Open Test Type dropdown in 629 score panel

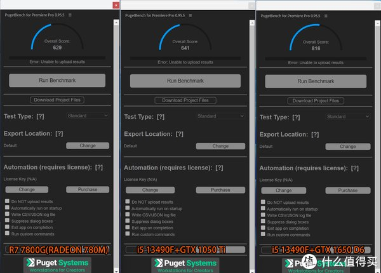(88, 116)
